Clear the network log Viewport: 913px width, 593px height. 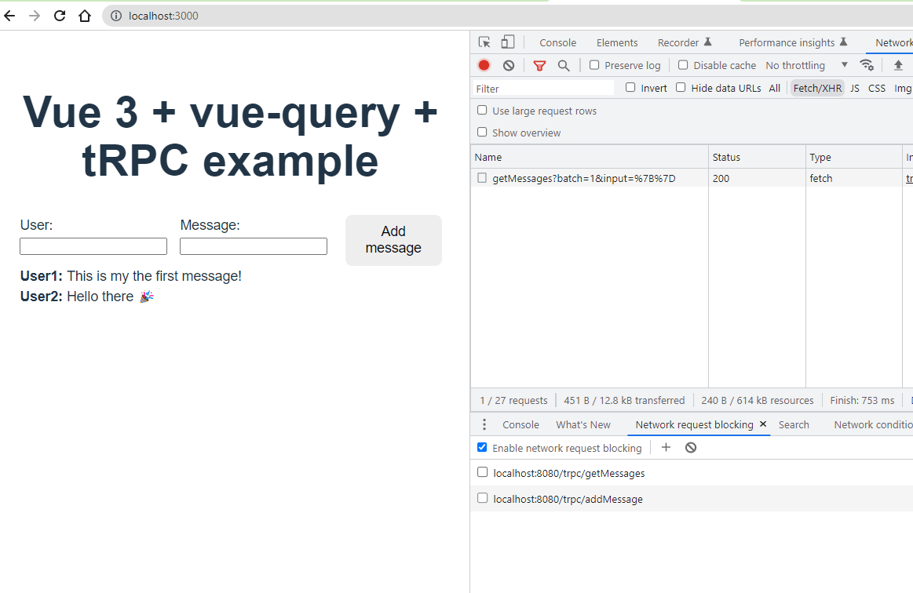coord(509,65)
